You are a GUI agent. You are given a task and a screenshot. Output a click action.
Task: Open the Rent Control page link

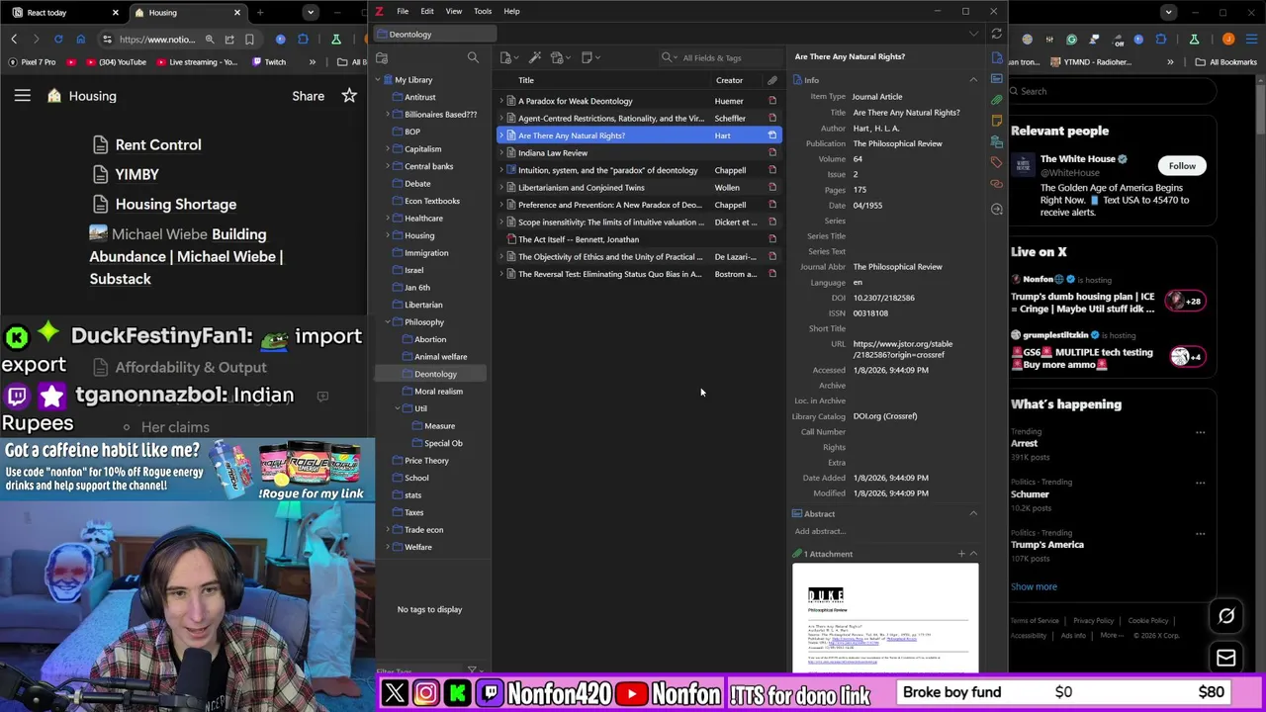(x=158, y=144)
